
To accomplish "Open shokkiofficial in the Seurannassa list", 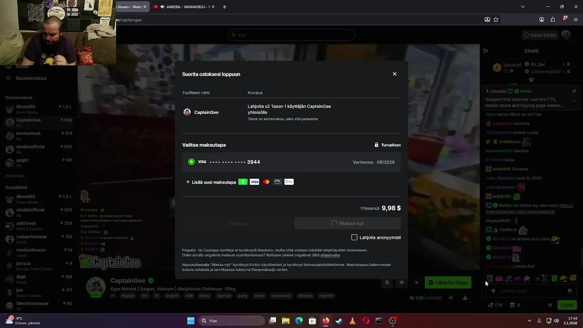I will (x=39, y=149).
